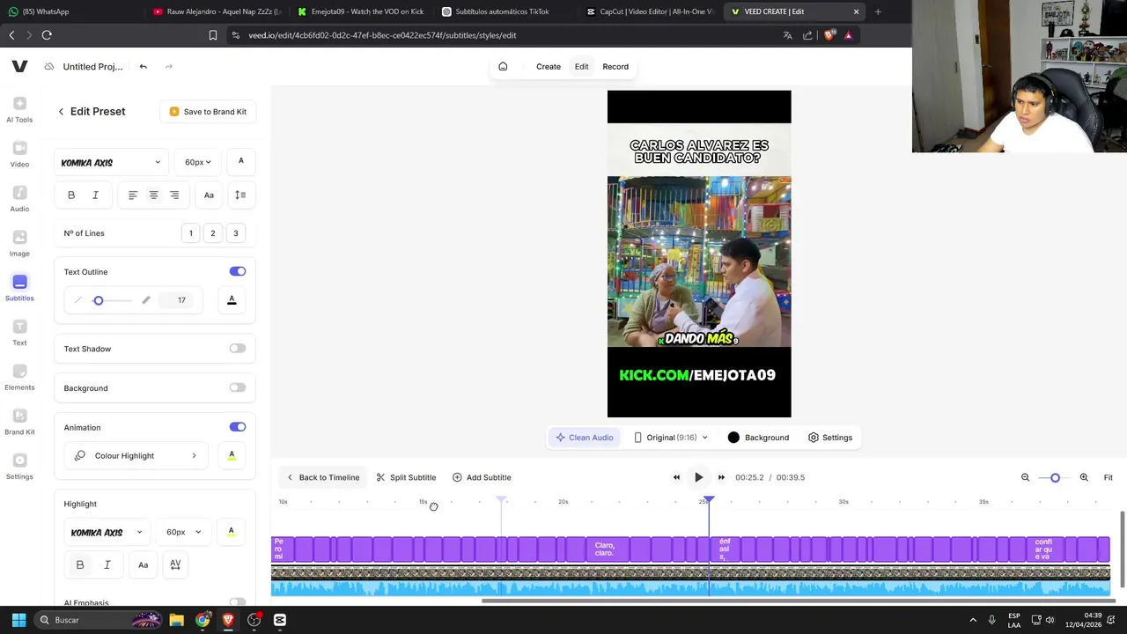
Task: Open highlight font family dropdown
Action: [106, 532]
